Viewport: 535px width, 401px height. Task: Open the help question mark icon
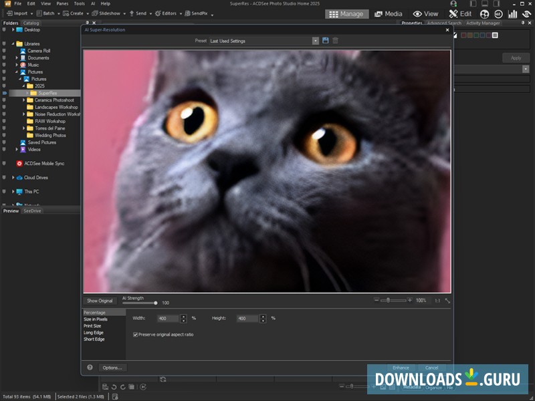[x=90, y=368]
